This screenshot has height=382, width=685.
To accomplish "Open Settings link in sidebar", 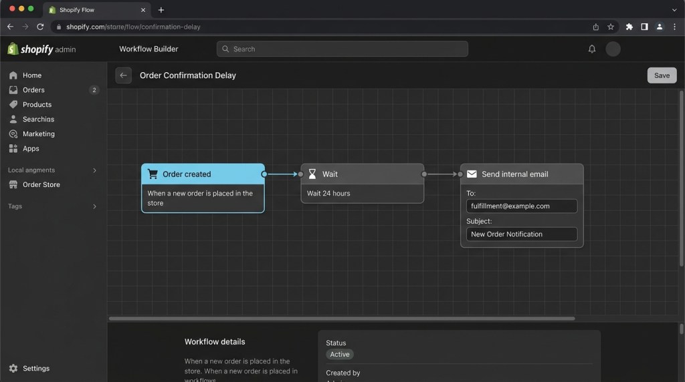I will point(36,369).
